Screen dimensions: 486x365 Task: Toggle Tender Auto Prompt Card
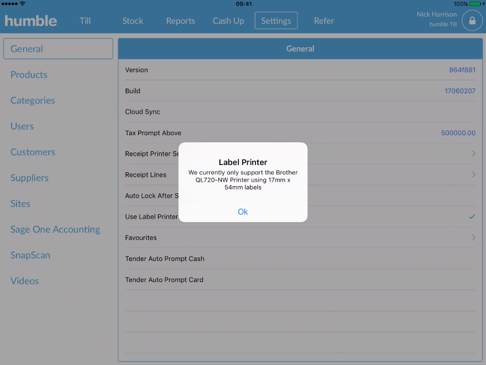pos(300,280)
